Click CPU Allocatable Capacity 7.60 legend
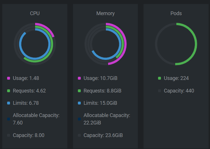 [x=33, y=119]
